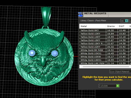Click the Metal Weights scale icon
This screenshot has height=98, width=131.
click(x=81, y=14)
